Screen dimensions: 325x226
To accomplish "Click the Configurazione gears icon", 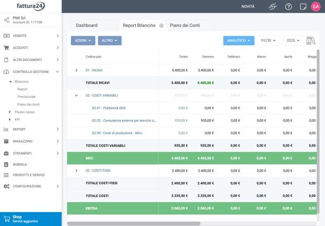I will (x=6, y=186).
